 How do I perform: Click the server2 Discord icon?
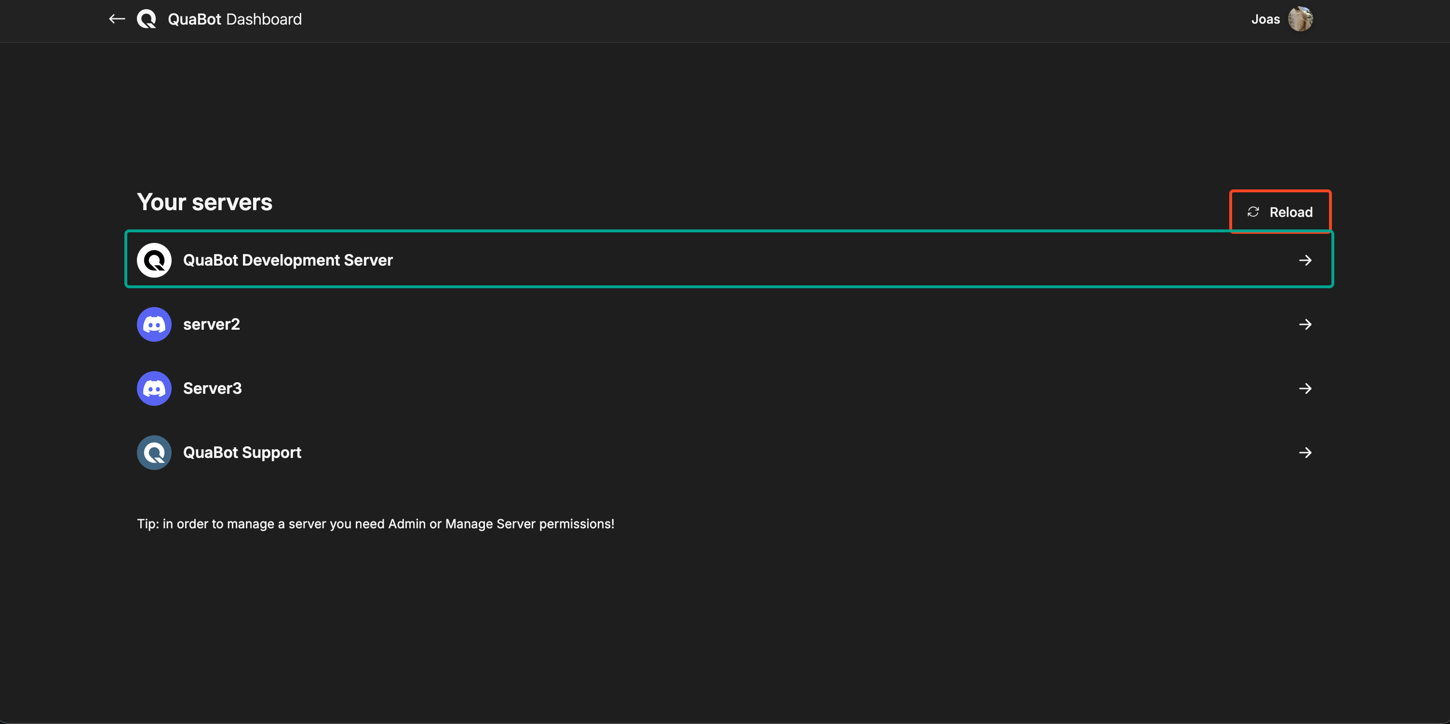pos(154,324)
